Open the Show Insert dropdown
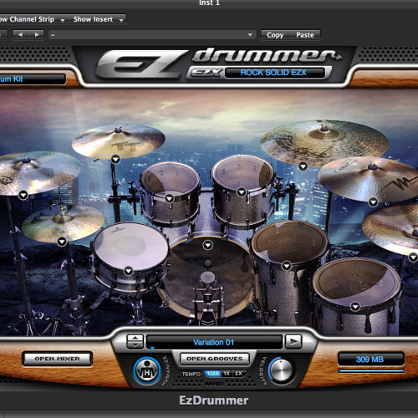The height and width of the screenshot is (418, 418). pyautogui.click(x=97, y=19)
